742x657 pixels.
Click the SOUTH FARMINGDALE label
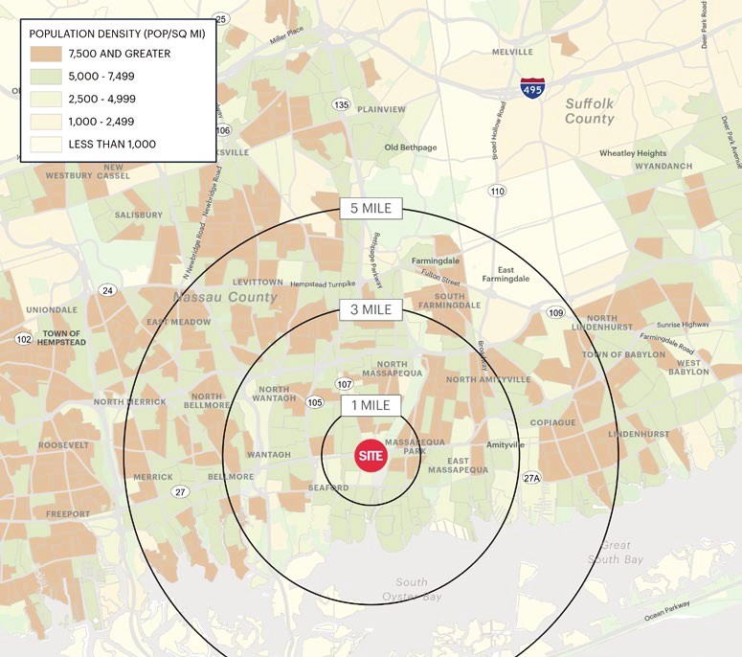(x=450, y=301)
